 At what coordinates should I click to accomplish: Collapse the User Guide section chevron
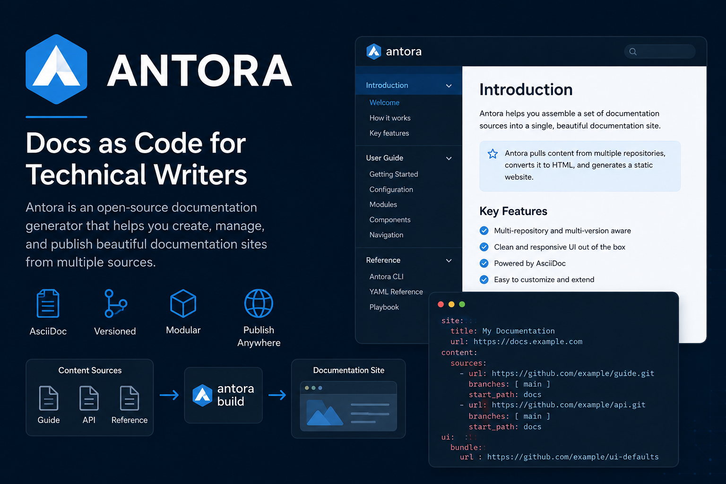449,158
